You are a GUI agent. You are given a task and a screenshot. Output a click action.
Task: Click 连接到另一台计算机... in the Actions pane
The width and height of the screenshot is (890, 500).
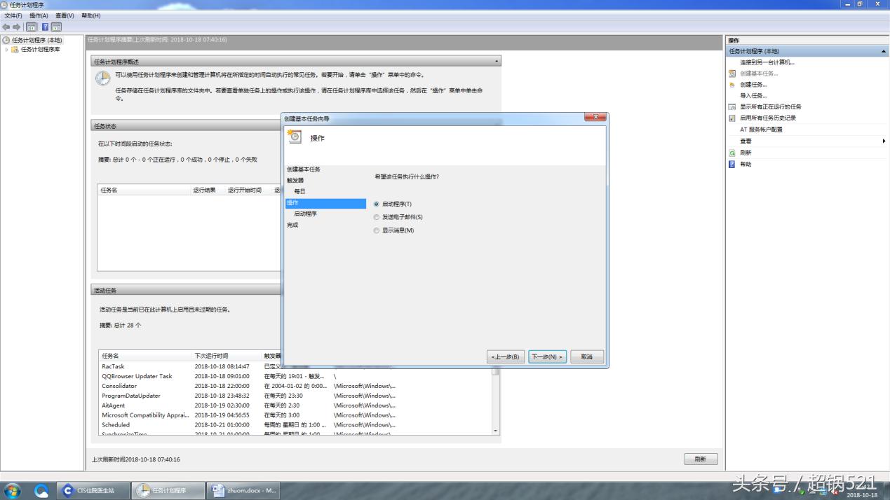tap(767, 62)
